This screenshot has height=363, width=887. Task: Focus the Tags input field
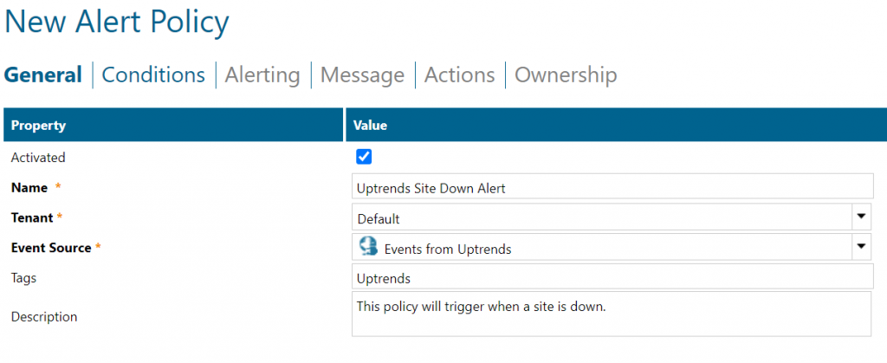[612, 277]
